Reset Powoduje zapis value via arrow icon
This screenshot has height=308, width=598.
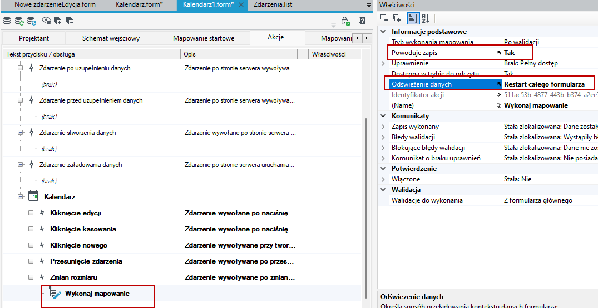[499, 53]
